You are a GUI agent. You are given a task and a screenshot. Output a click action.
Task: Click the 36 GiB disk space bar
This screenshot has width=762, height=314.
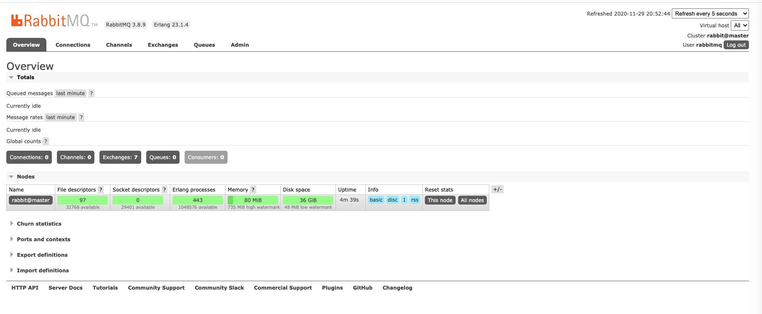pos(308,200)
